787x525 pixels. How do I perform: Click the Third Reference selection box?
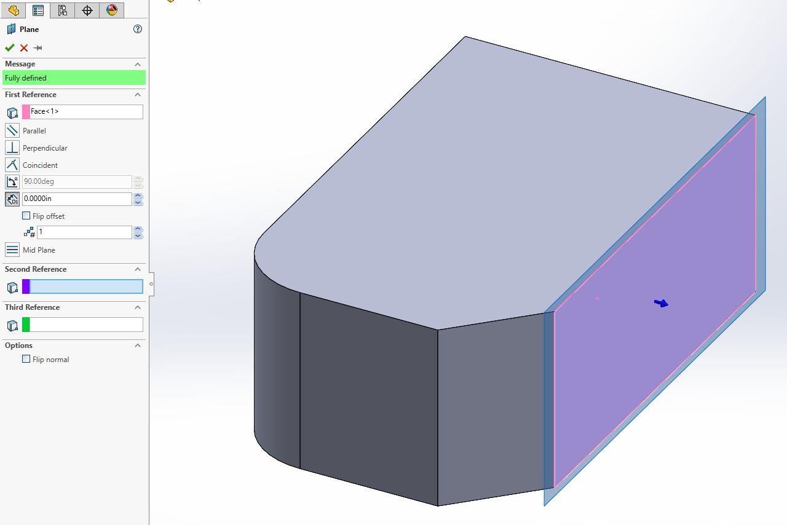click(x=86, y=325)
